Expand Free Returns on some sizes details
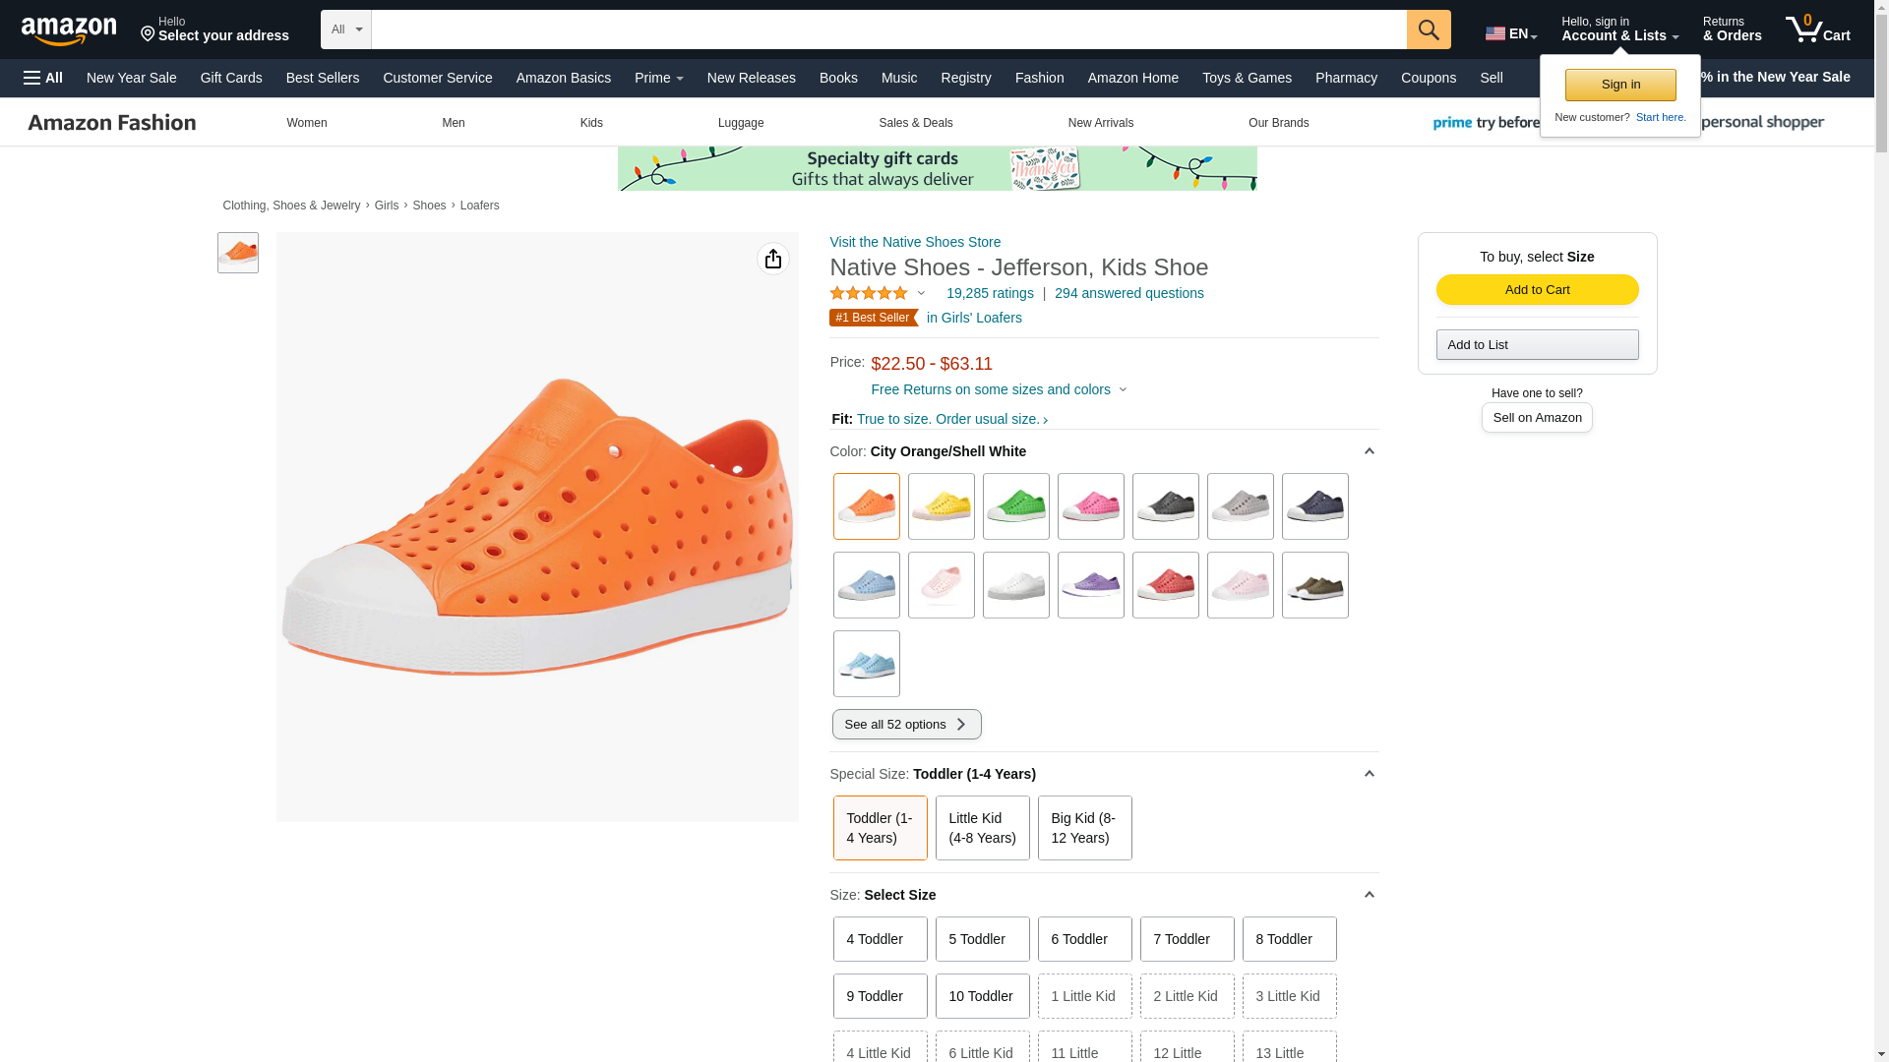The image size is (1889, 1062). click(998, 389)
